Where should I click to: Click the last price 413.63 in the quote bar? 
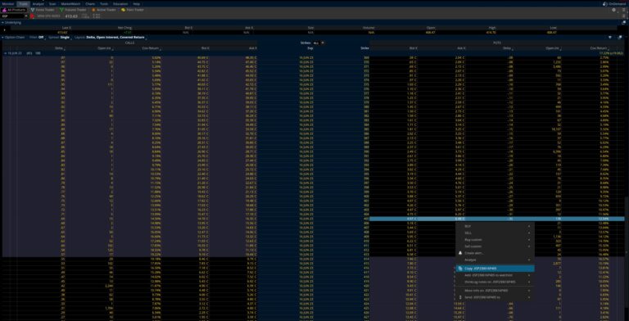coord(71,16)
